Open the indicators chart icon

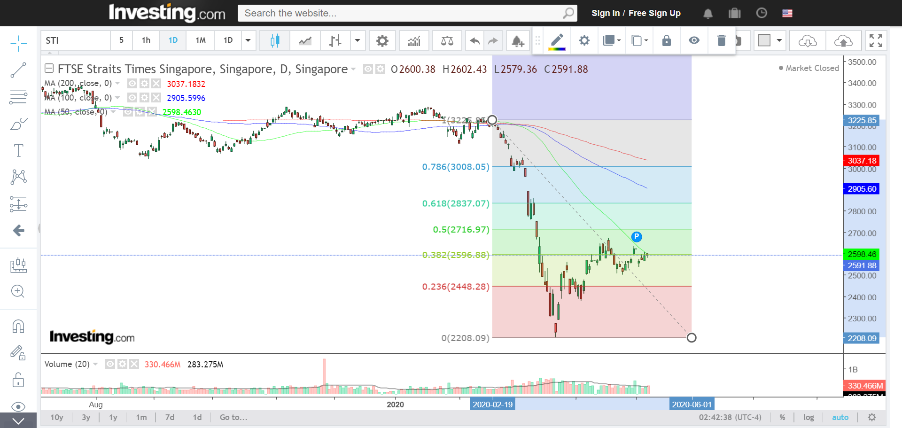click(414, 41)
